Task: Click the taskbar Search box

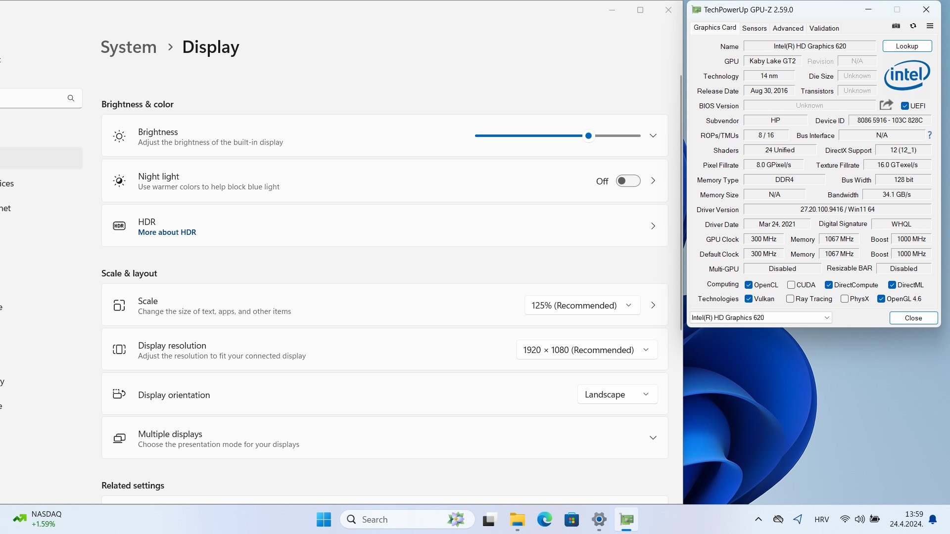Action: [x=407, y=519]
